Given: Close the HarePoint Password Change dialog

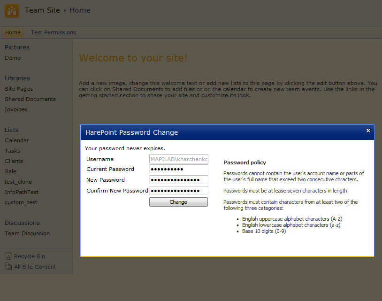Looking at the screenshot, I should [x=368, y=131].
